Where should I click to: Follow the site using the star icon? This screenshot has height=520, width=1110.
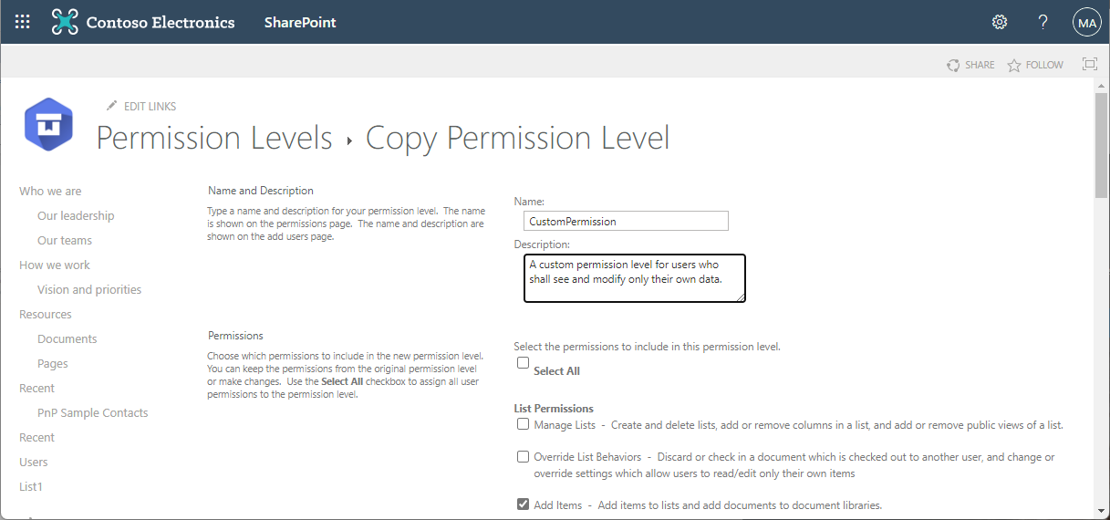1014,65
